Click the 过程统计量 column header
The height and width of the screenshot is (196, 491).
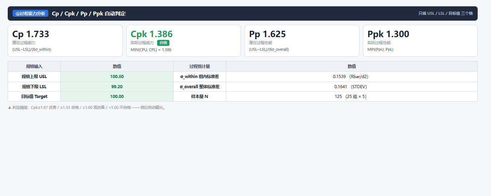[200, 66]
